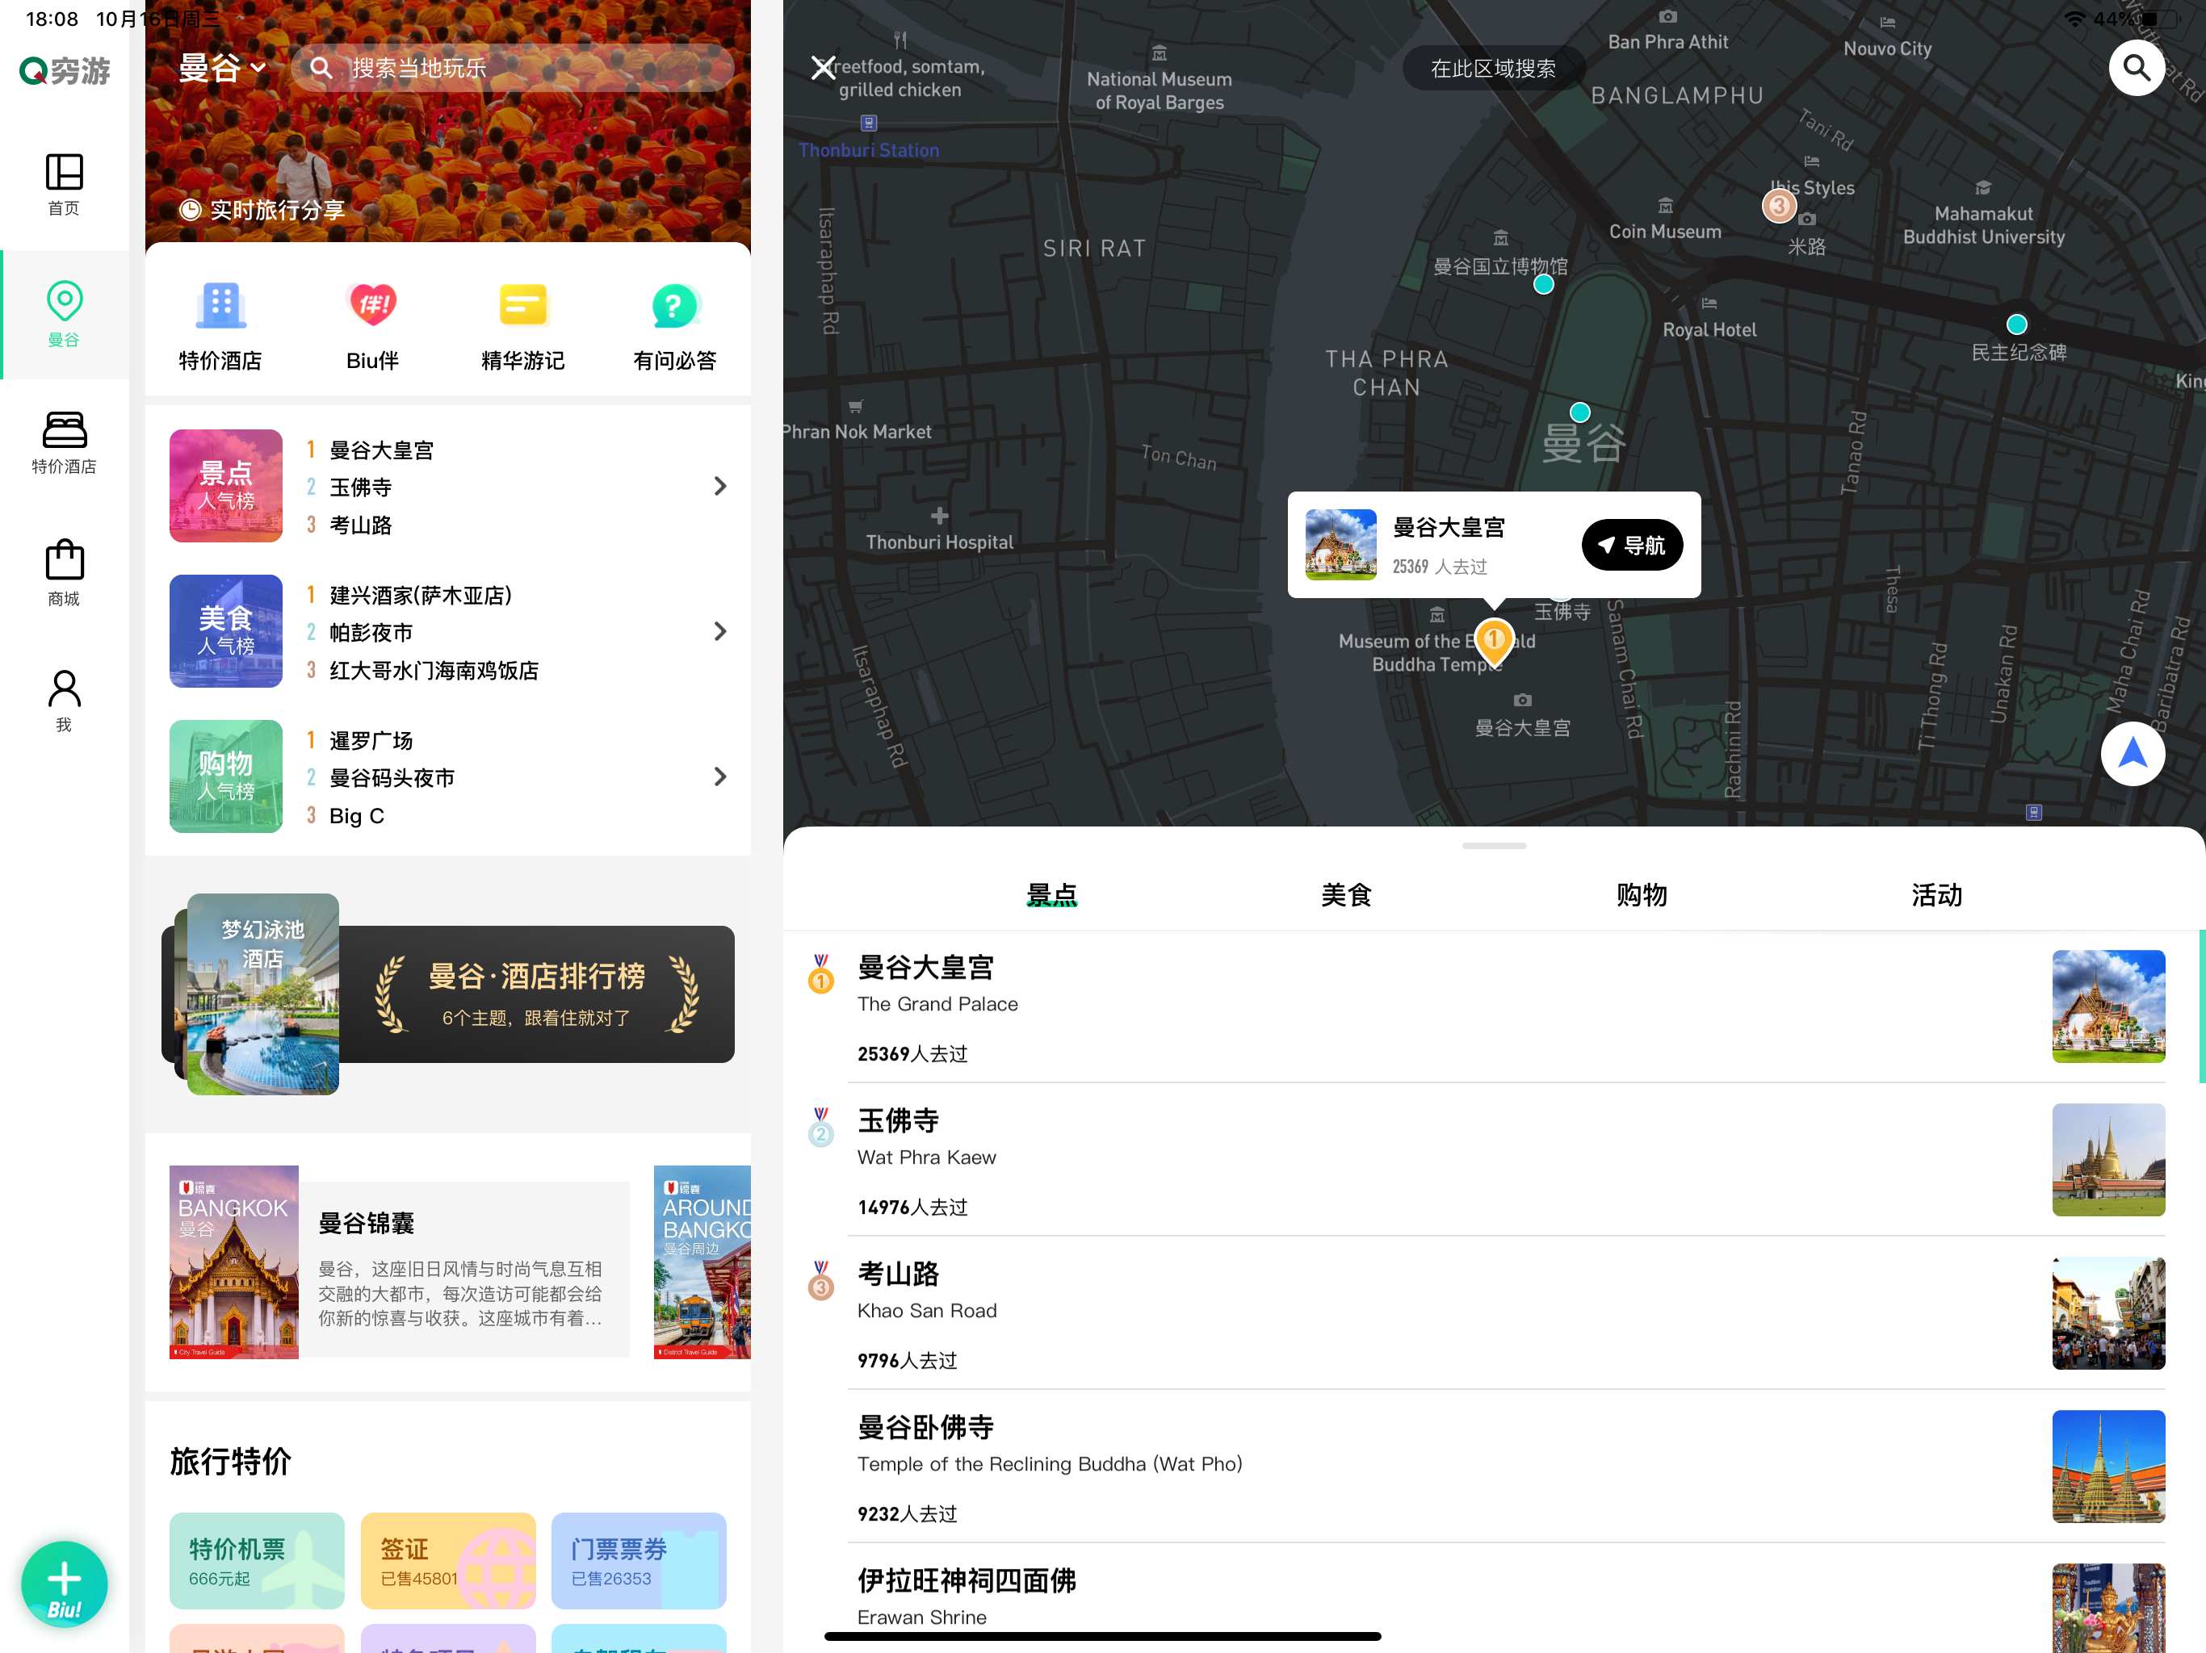Expand the 购物人气榜 list chevron
Viewport: 2206px width, 1653px height.
click(720, 776)
